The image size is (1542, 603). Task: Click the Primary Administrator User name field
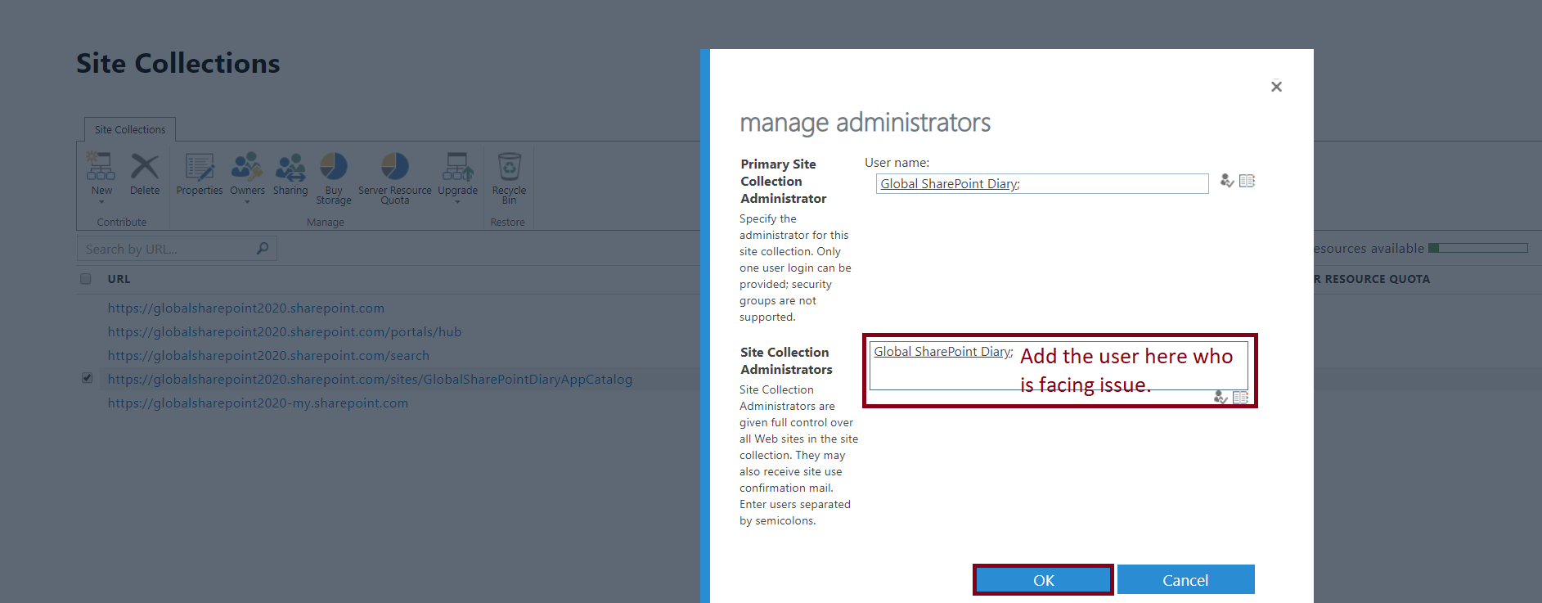1042,183
